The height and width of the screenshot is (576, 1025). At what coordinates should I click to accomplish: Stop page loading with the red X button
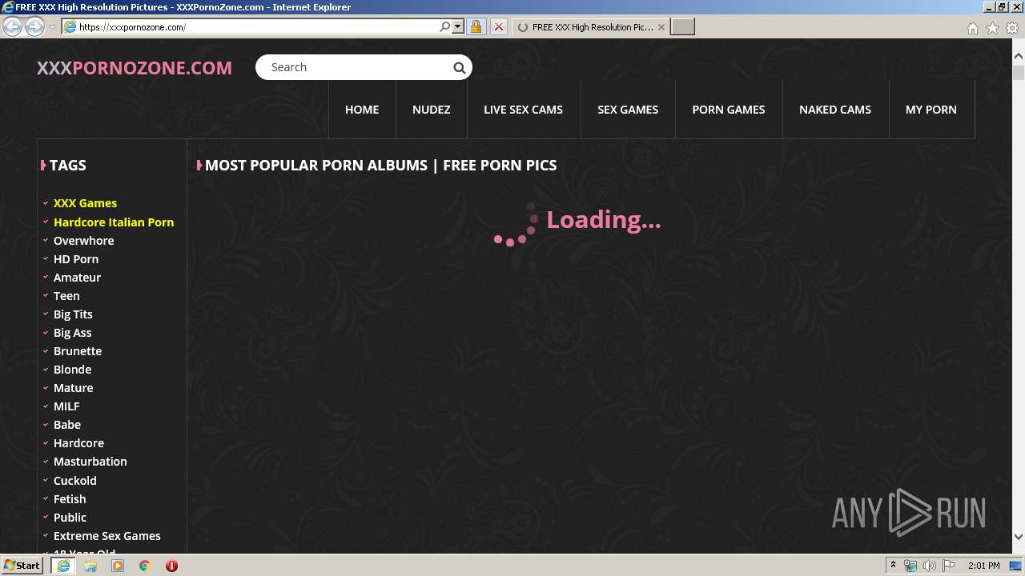(x=498, y=26)
